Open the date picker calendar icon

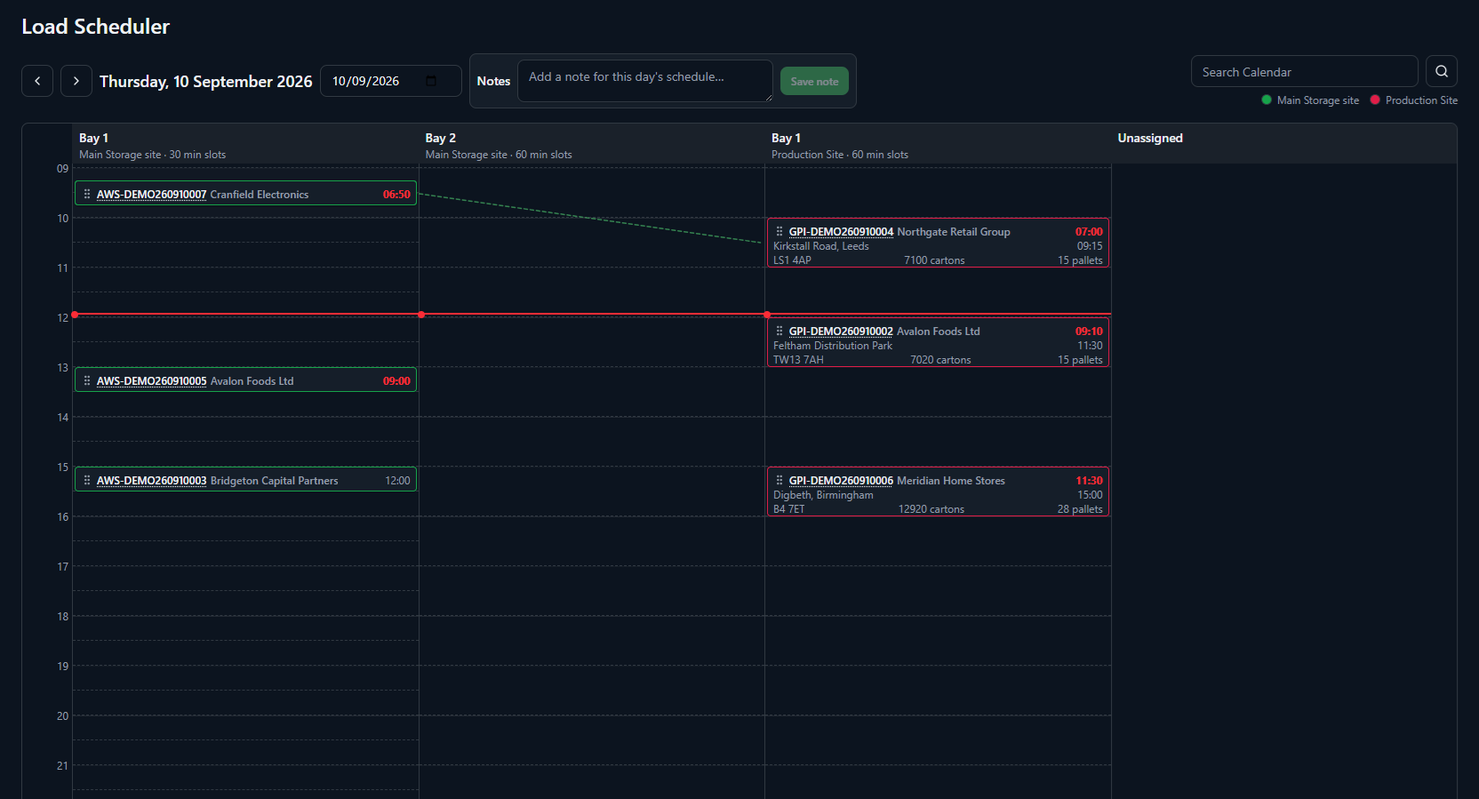tap(431, 81)
